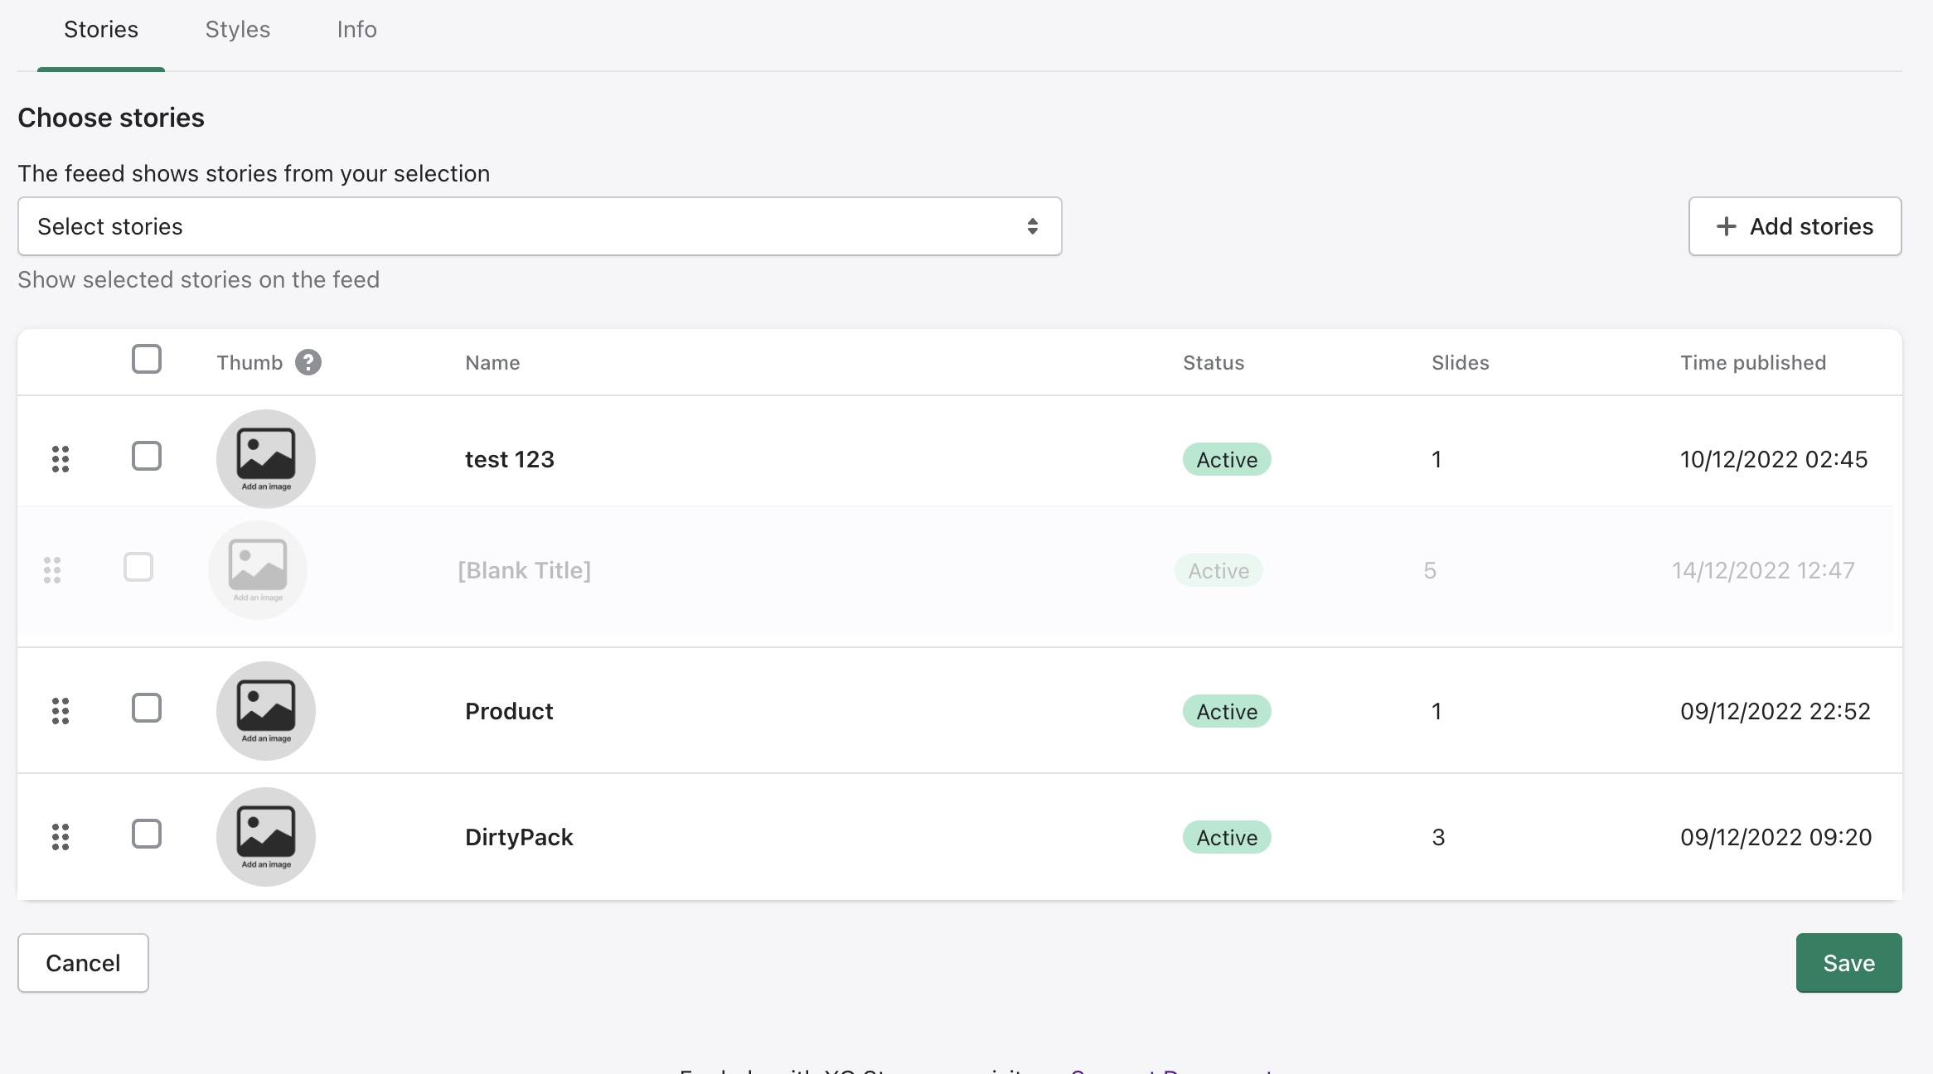The height and width of the screenshot is (1074, 1933).
Task: Grab the drag handle for Product row
Action: pos(61,711)
